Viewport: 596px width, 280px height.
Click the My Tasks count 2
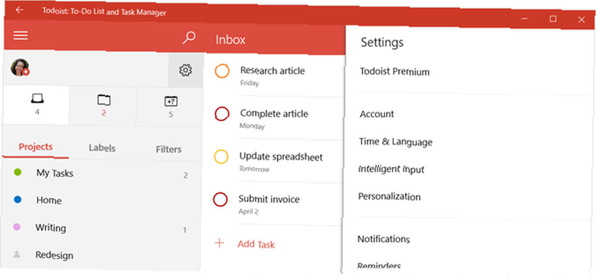185,175
